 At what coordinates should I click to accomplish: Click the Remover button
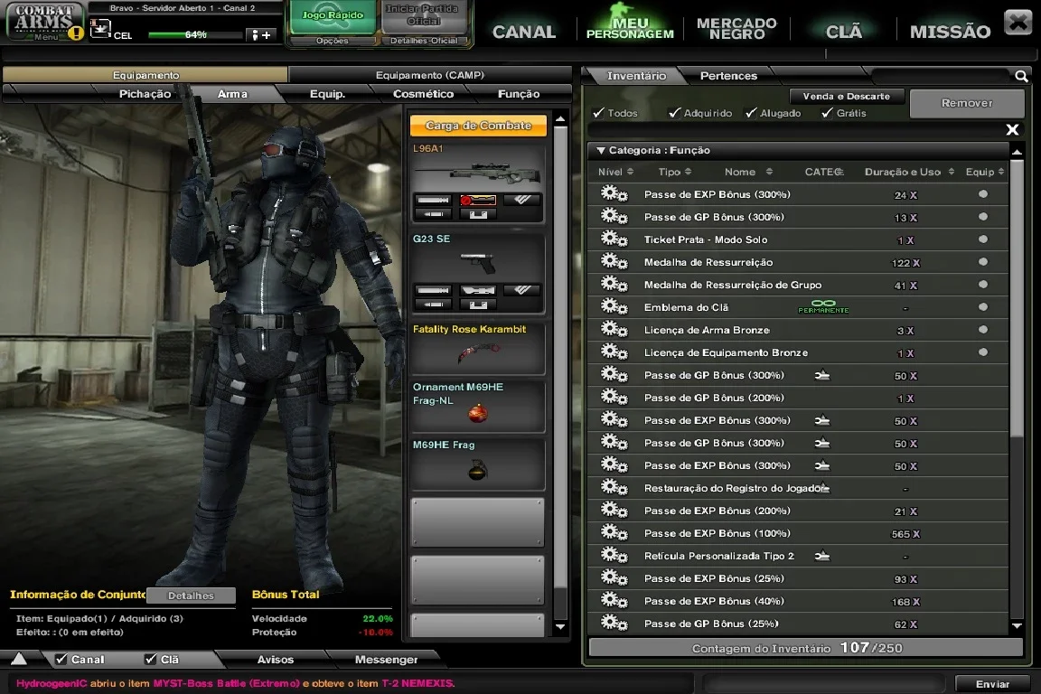pos(967,103)
